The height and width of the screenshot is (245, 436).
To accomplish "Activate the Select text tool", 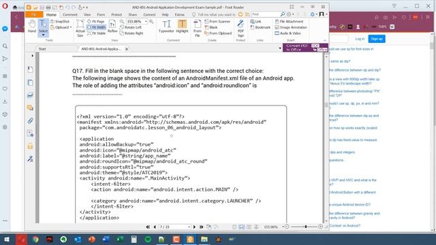I will tap(43, 28).
